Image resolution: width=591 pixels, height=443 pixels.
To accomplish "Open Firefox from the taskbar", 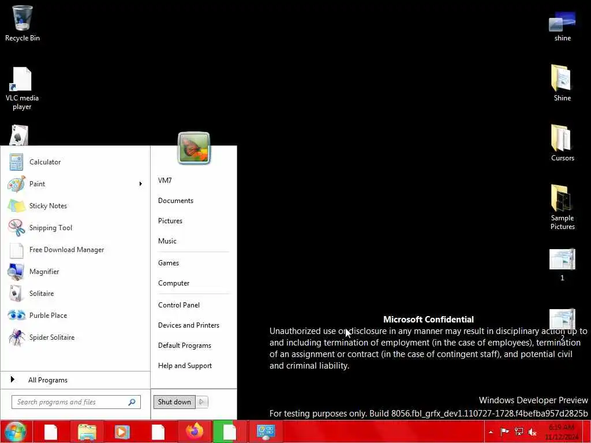I will 194,432.
